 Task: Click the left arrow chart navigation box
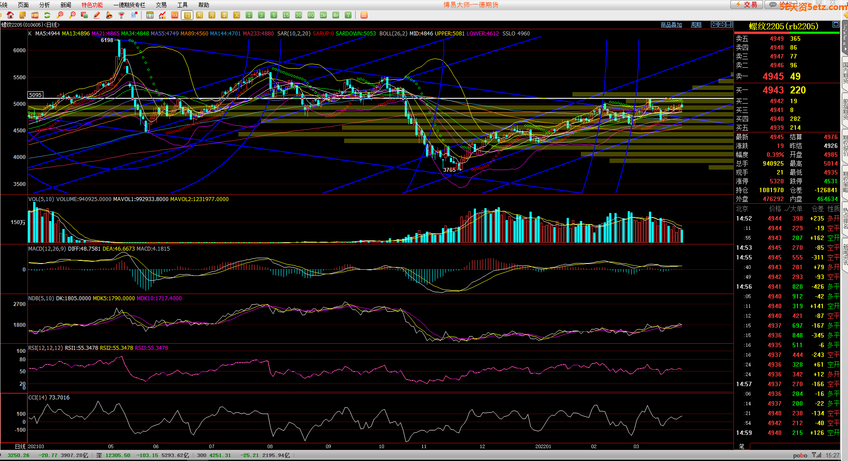pos(714,24)
